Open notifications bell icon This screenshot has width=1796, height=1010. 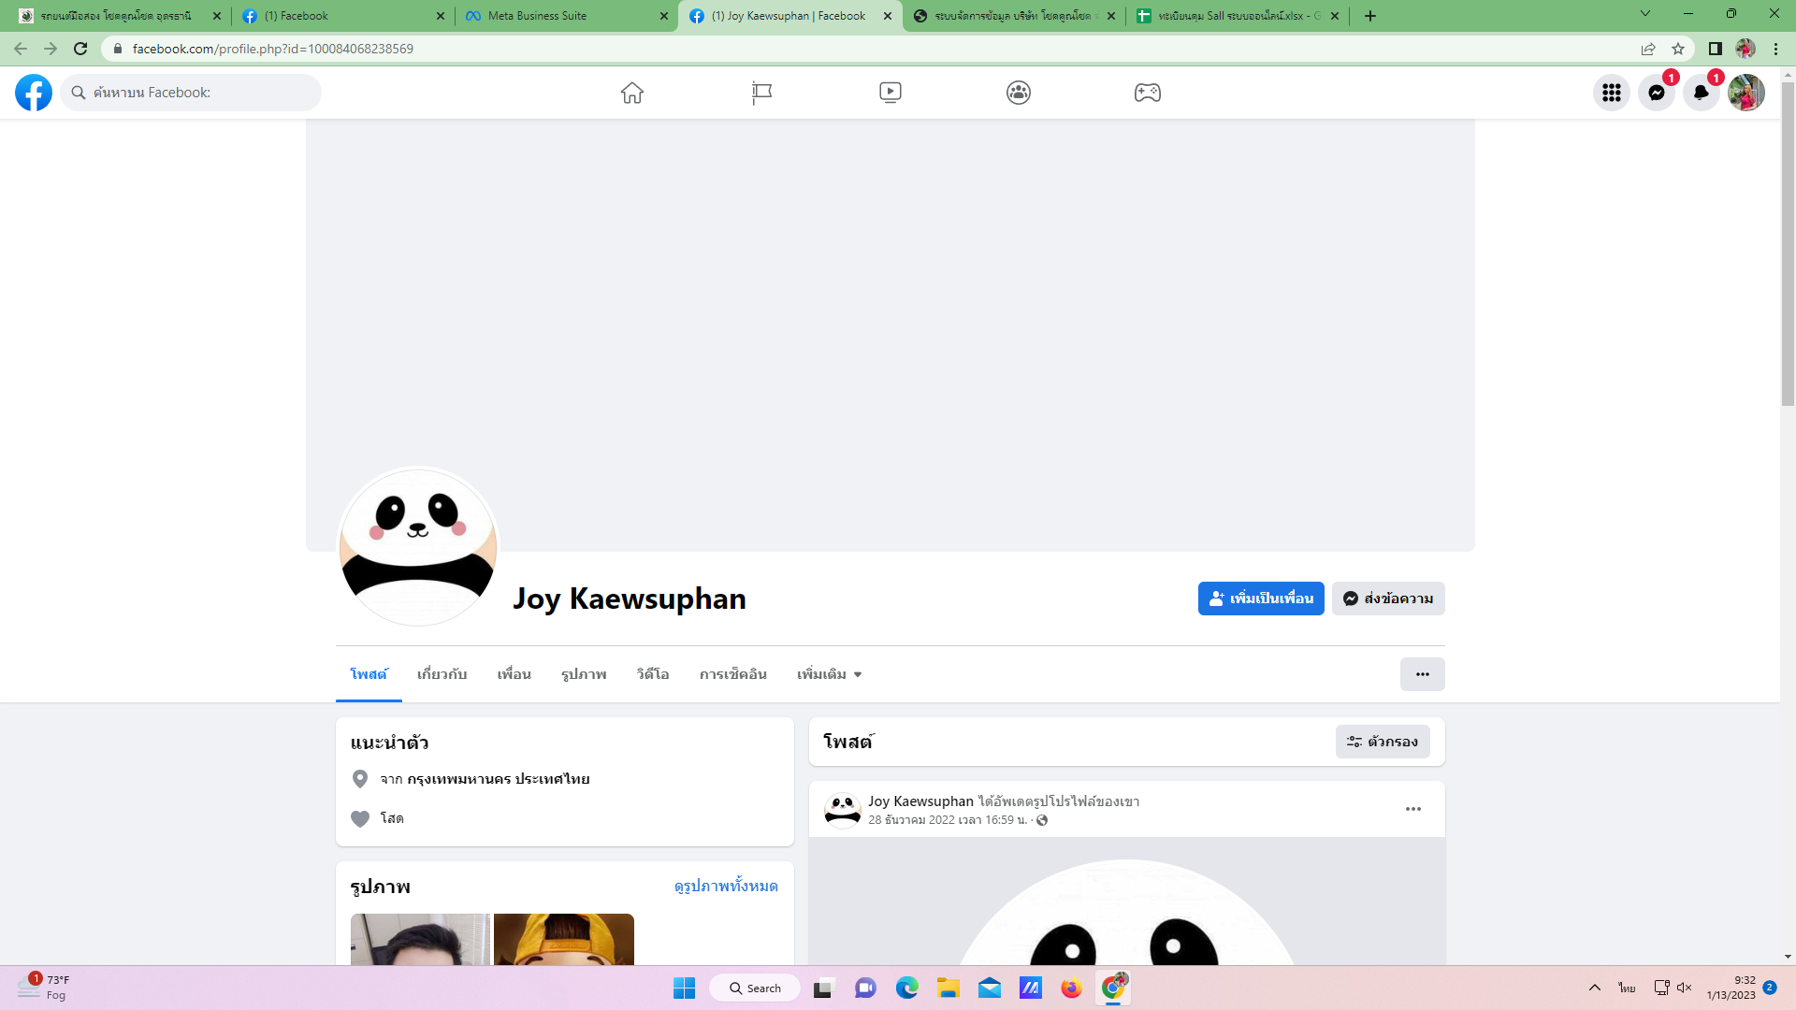(x=1701, y=93)
